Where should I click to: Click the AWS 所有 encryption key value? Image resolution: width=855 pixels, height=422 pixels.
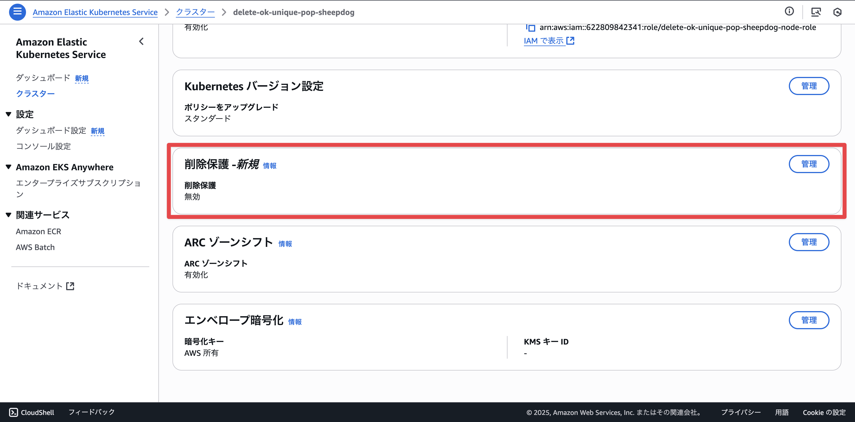pos(202,353)
